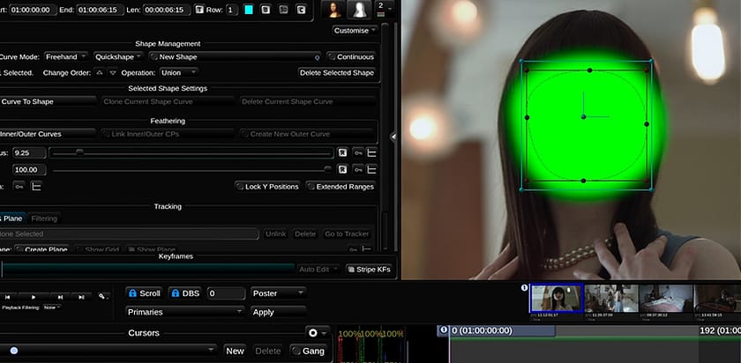Click the curve graph icon on 9.25 row
This screenshot has width=741, height=363.
[372, 153]
